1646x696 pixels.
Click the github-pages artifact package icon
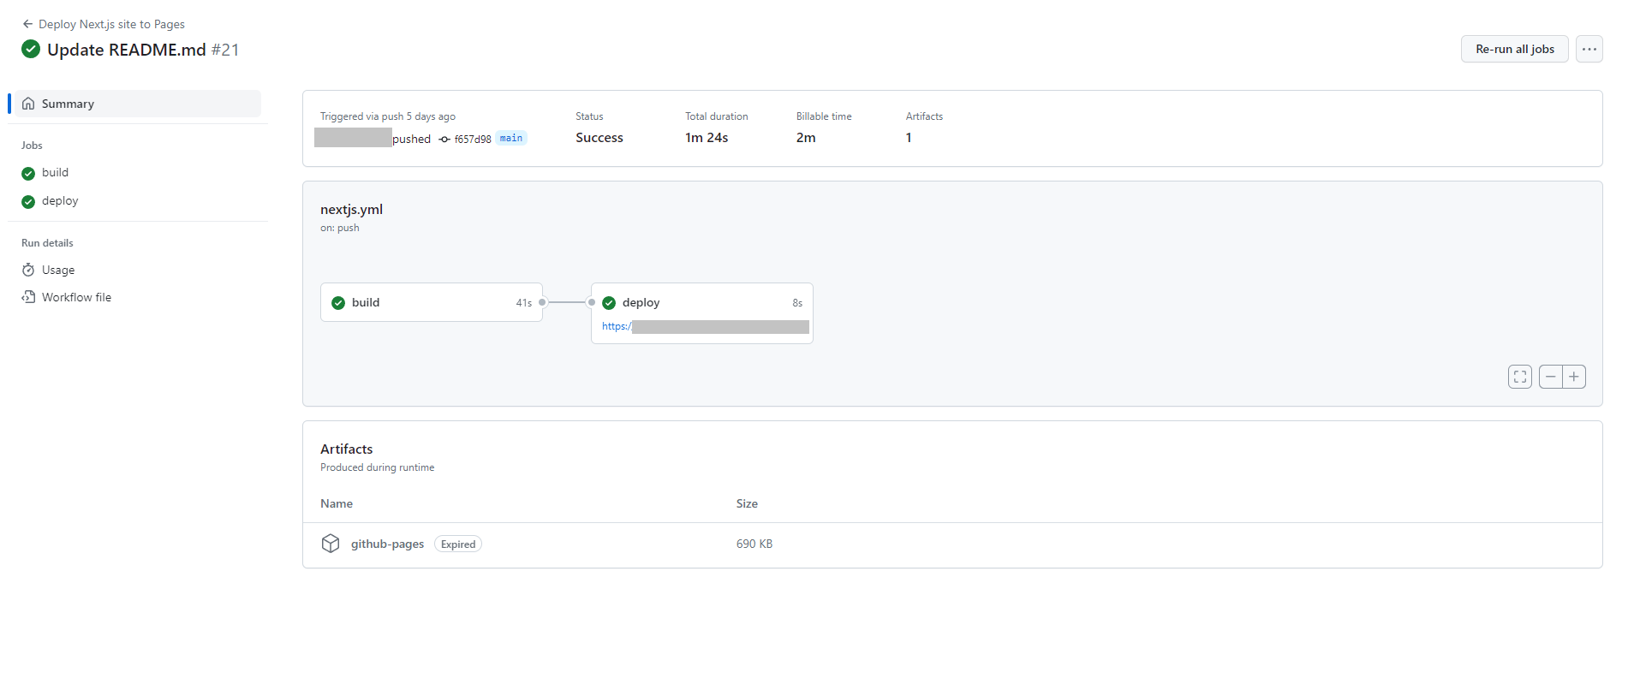331,544
